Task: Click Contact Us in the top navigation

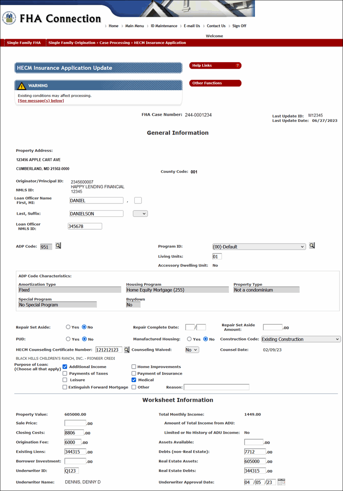Action: (216, 26)
